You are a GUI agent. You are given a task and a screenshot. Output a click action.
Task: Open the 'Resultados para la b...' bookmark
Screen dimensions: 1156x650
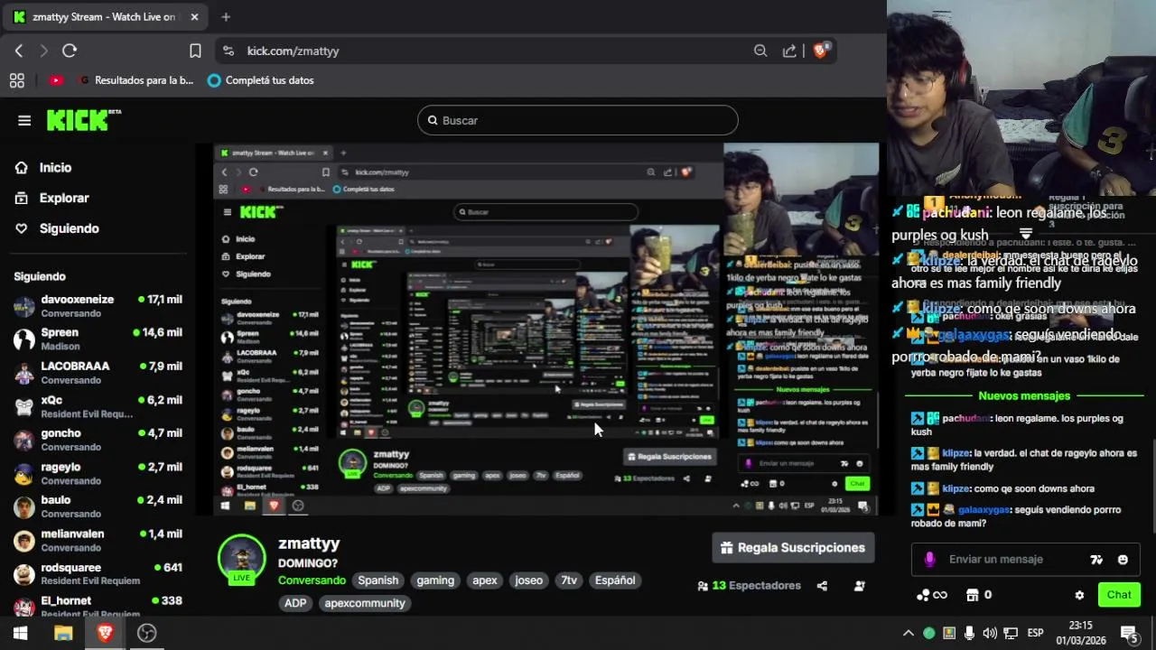136,80
